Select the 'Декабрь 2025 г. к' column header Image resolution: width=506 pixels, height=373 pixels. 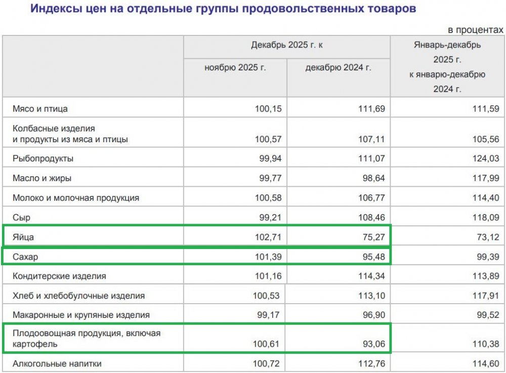[287, 46]
